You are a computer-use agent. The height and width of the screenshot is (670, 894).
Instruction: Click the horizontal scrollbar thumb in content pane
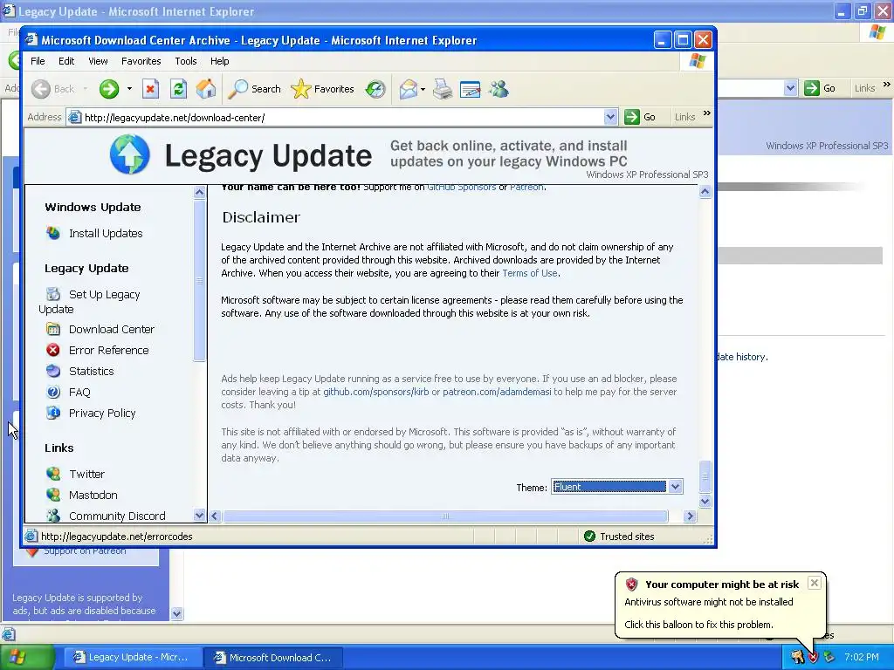[x=444, y=516]
